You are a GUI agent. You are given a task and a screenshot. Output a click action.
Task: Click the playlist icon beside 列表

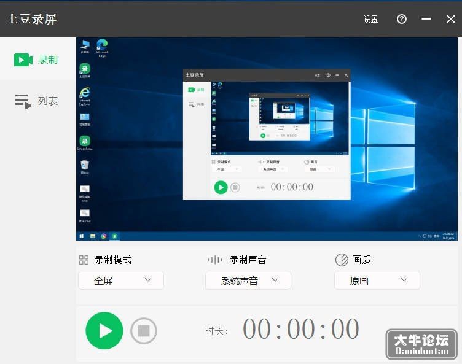click(23, 101)
